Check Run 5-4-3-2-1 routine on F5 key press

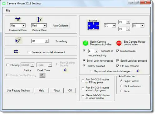point(83,81)
